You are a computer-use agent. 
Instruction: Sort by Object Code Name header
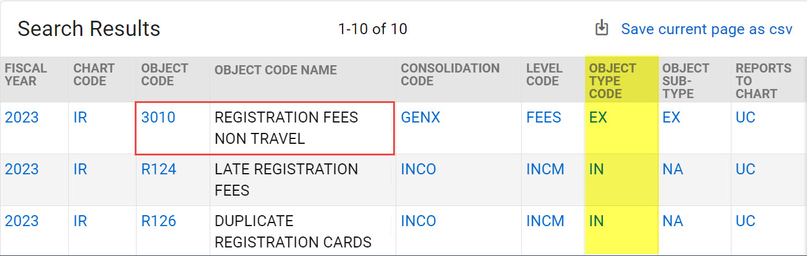tap(276, 71)
